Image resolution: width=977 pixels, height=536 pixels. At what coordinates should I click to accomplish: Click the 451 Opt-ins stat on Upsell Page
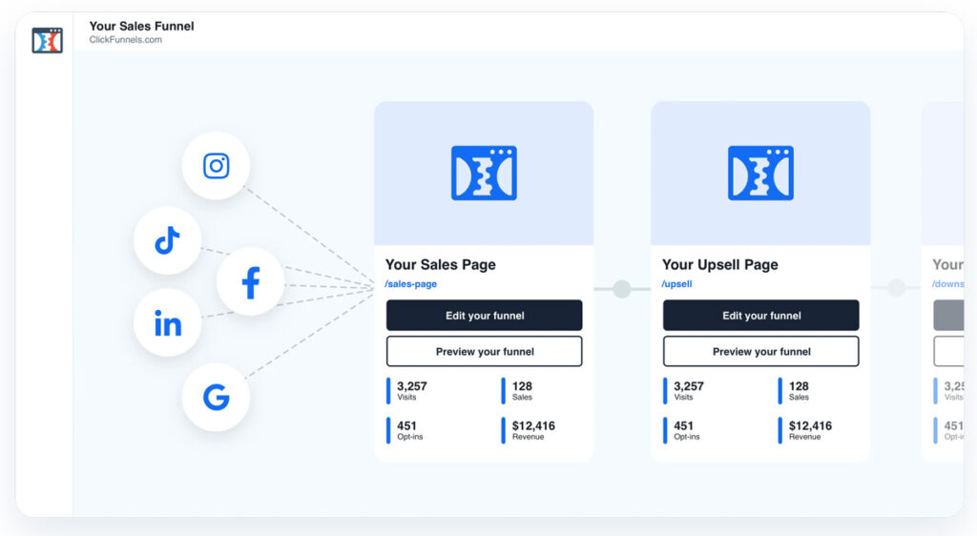681,431
